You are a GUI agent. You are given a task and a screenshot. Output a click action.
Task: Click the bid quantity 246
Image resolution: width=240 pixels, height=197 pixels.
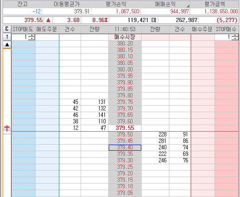pyautogui.click(x=162, y=161)
